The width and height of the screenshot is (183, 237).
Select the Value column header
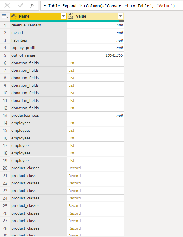coord(96,16)
